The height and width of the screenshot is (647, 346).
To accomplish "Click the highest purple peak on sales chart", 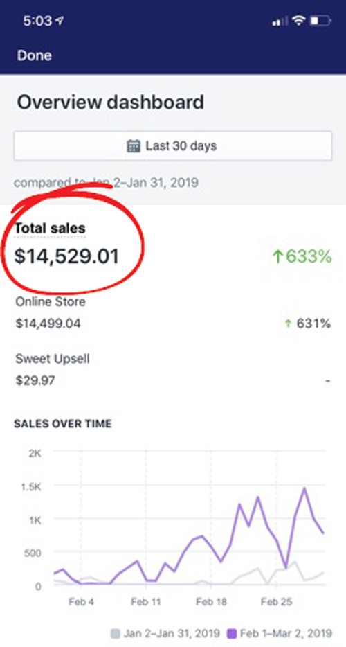I will click(304, 488).
